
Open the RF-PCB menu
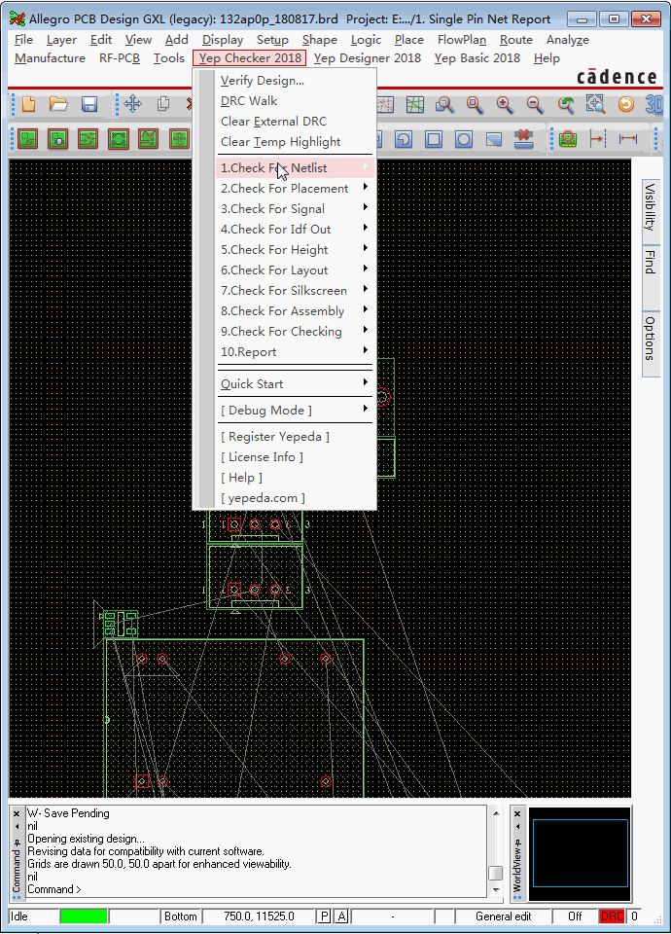pyautogui.click(x=119, y=58)
